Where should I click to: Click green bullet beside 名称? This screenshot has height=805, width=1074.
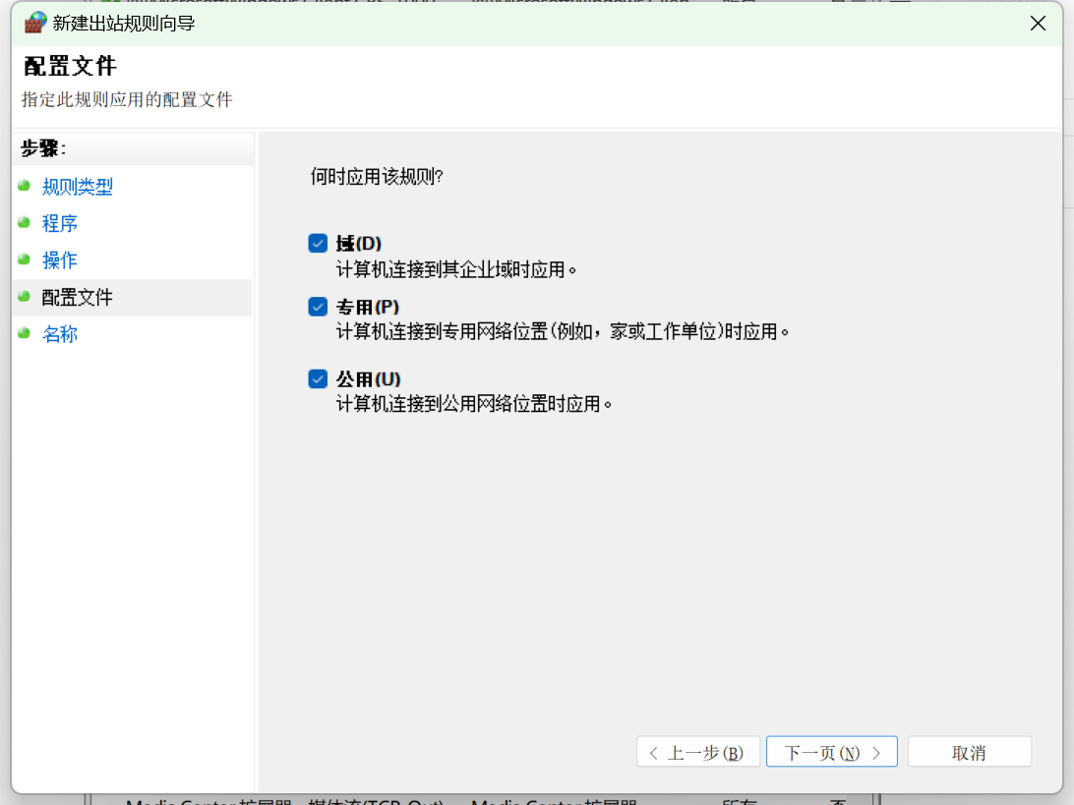pyautogui.click(x=24, y=333)
